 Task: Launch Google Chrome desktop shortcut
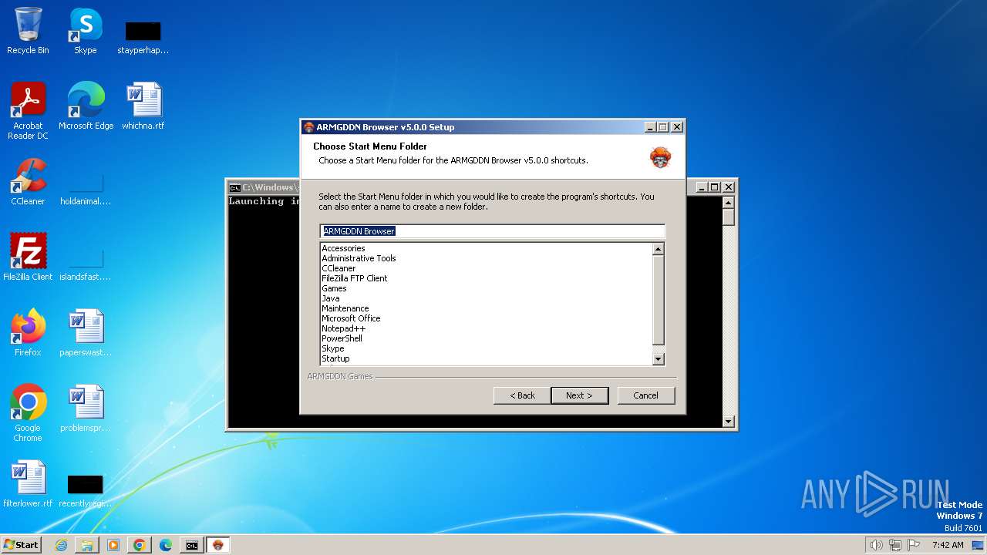[x=28, y=412]
